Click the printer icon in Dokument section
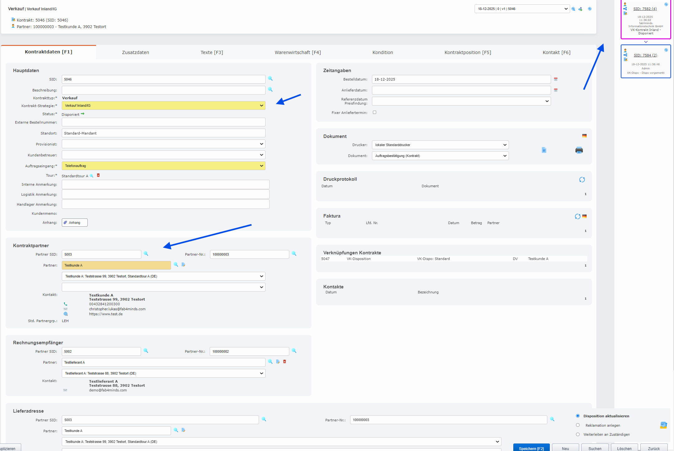 (579, 150)
